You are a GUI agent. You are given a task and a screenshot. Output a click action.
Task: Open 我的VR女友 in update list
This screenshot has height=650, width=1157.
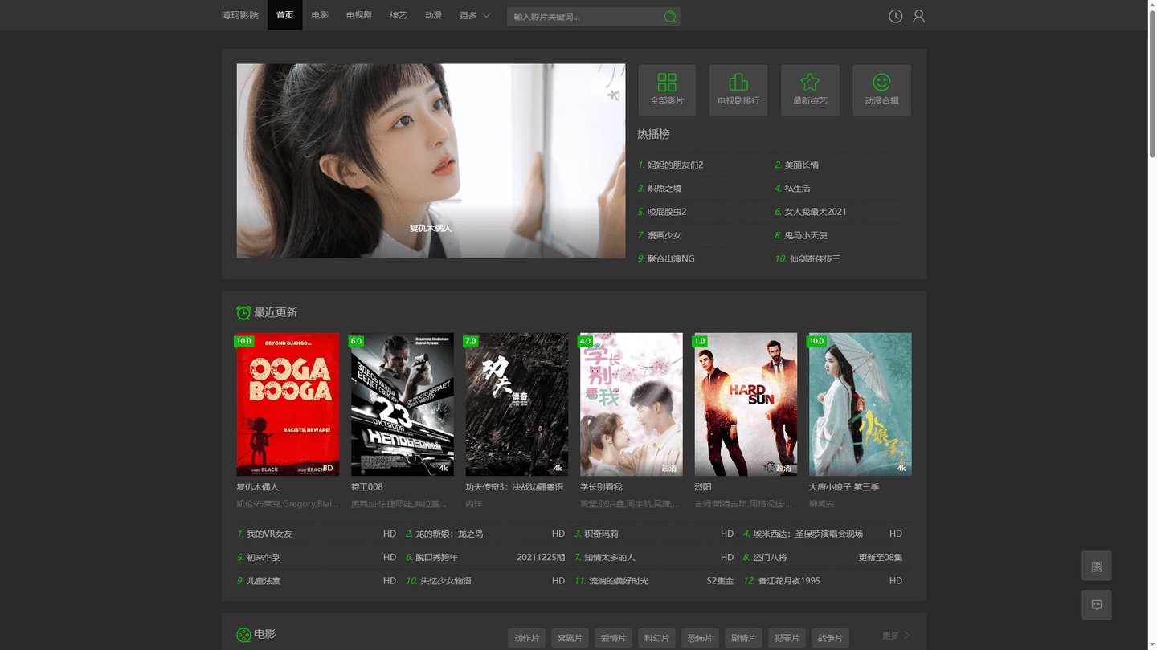[x=269, y=534]
